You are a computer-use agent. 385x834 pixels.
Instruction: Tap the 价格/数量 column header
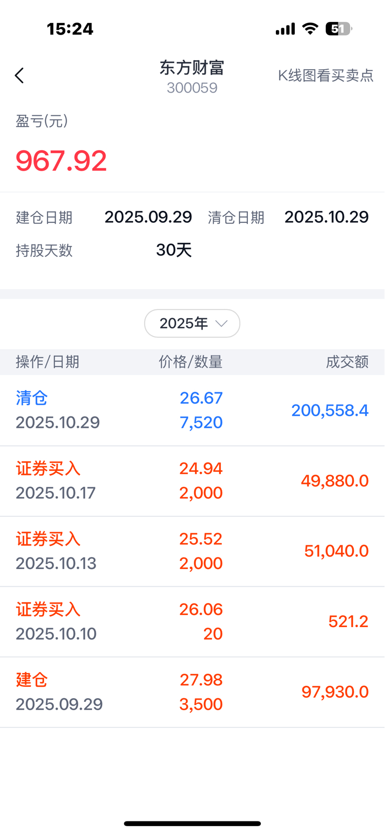[191, 362]
